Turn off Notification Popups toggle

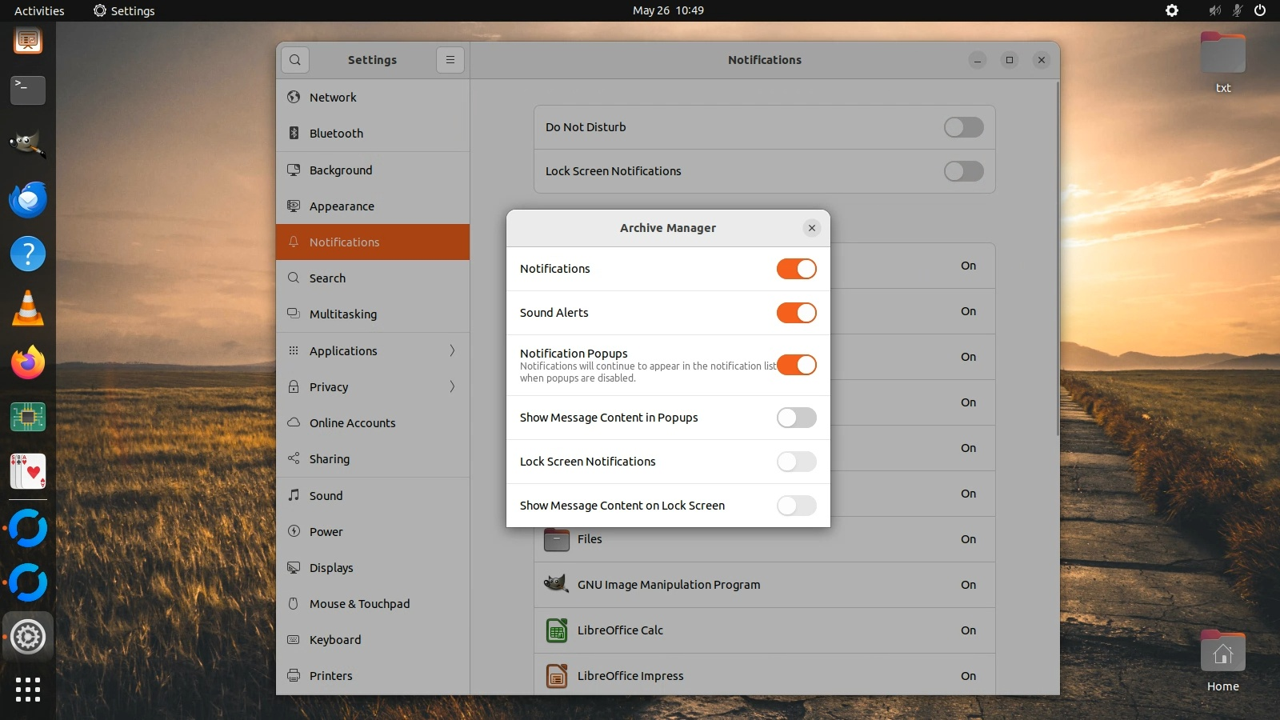click(796, 365)
